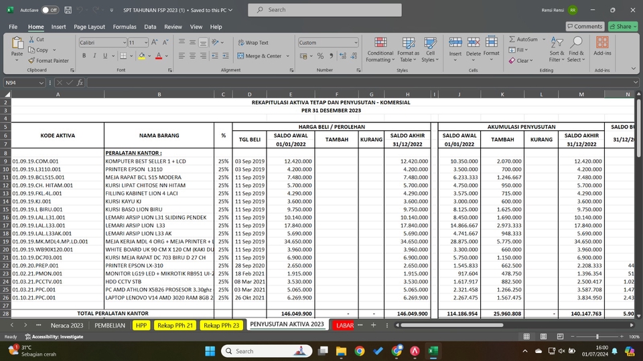Open Find & Select menu

(x=576, y=49)
